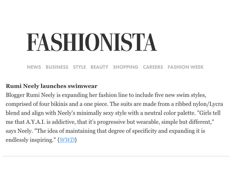This screenshot has width=232, height=182.
Task: Go to the Business menu item
Action: pyautogui.click(x=57, y=67)
